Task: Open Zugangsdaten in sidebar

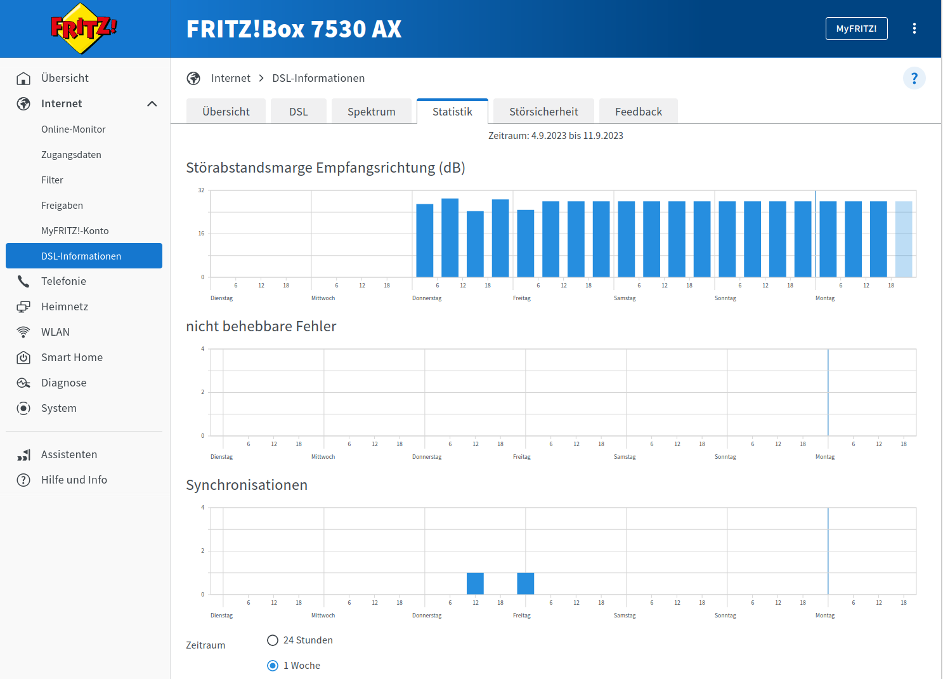Action: click(84, 154)
